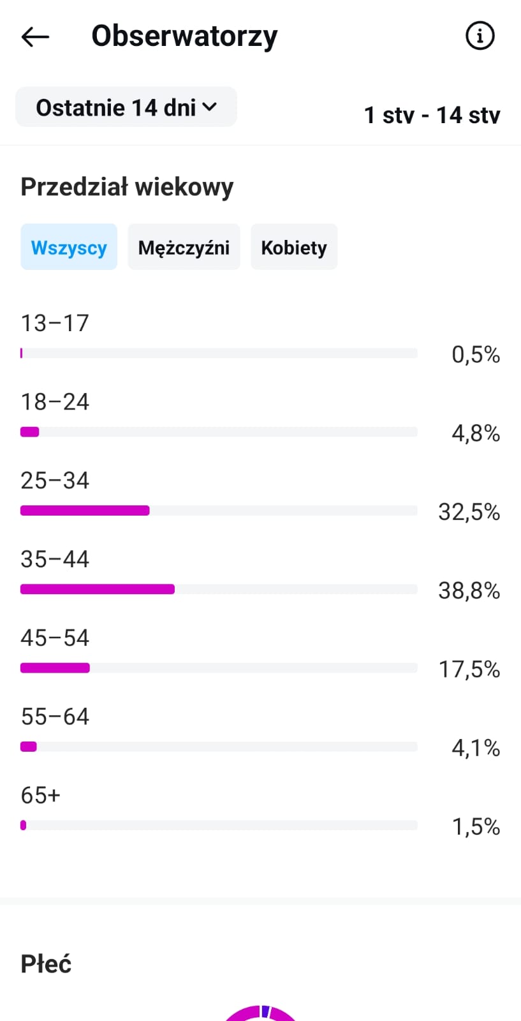Click the chevron beside Ostatnie 14 dni
521x1021 pixels.
210,107
